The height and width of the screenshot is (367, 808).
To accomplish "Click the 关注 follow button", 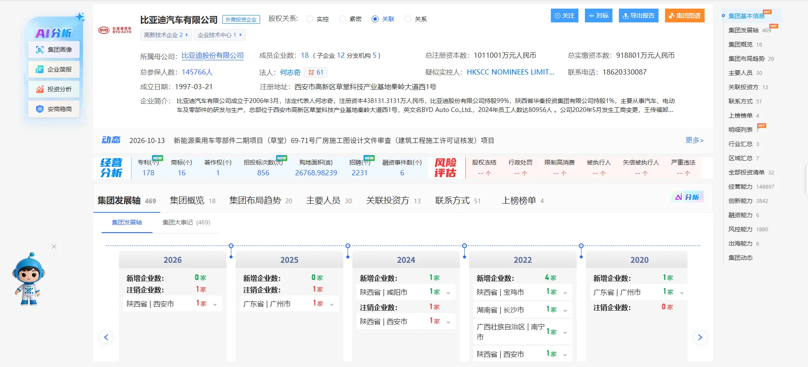I will click(x=564, y=16).
